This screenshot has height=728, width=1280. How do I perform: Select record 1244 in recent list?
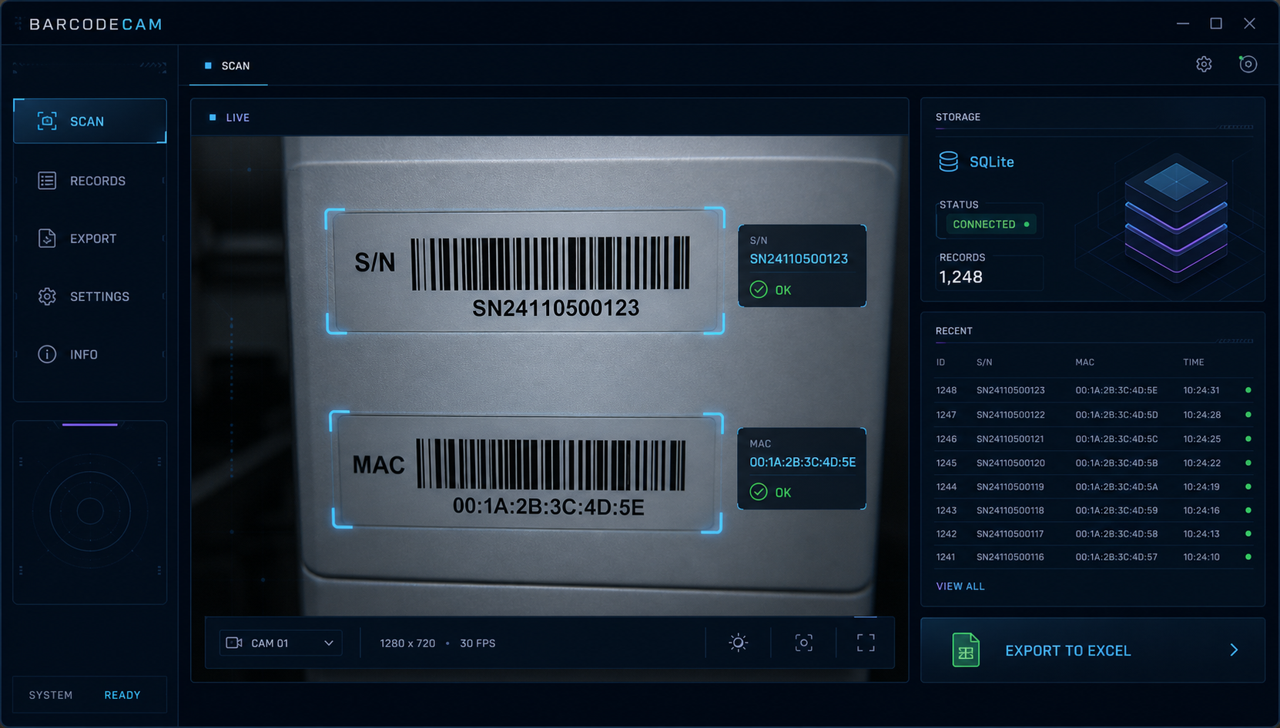(x=1093, y=486)
